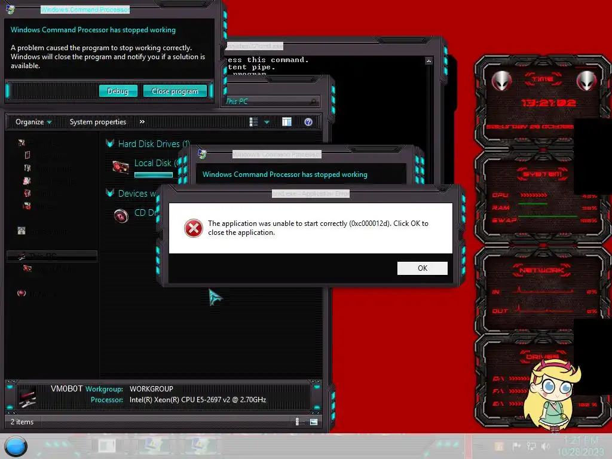
Task: Click the '2 items' status text
Action: pos(22,422)
